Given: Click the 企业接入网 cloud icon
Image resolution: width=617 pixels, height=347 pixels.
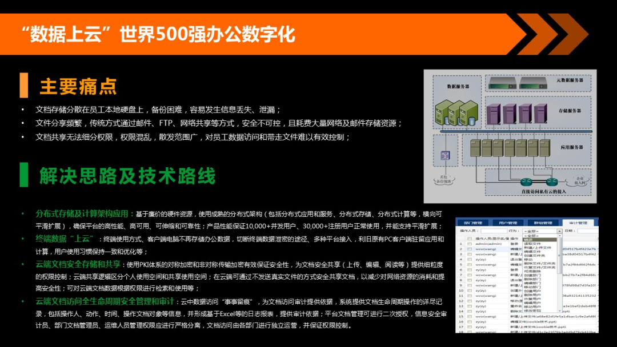Looking at the screenshot, I should [577, 181].
